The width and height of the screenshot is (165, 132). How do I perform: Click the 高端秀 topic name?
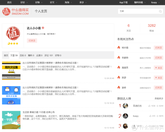click(125, 68)
